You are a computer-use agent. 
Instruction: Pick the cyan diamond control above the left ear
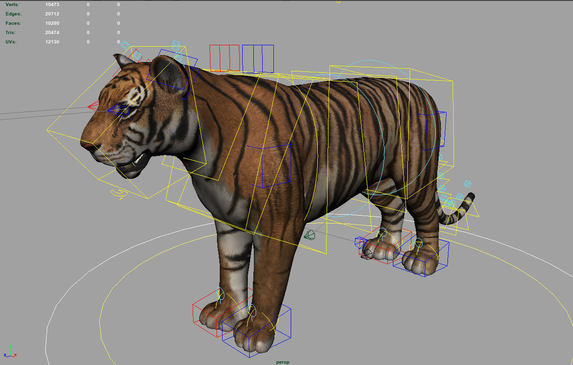(125, 45)
